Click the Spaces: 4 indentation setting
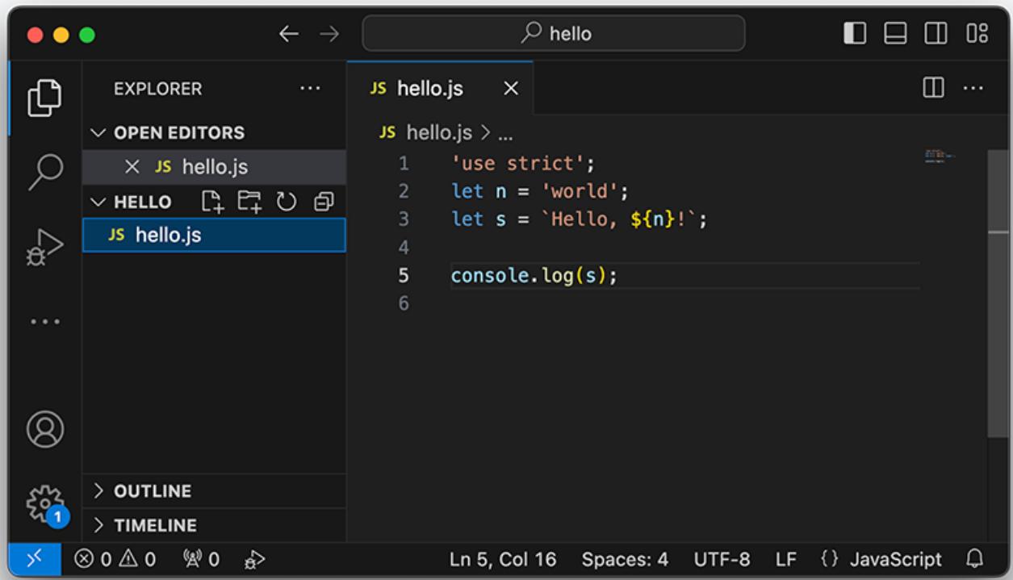1013x580 pixels. pos(625,559)
